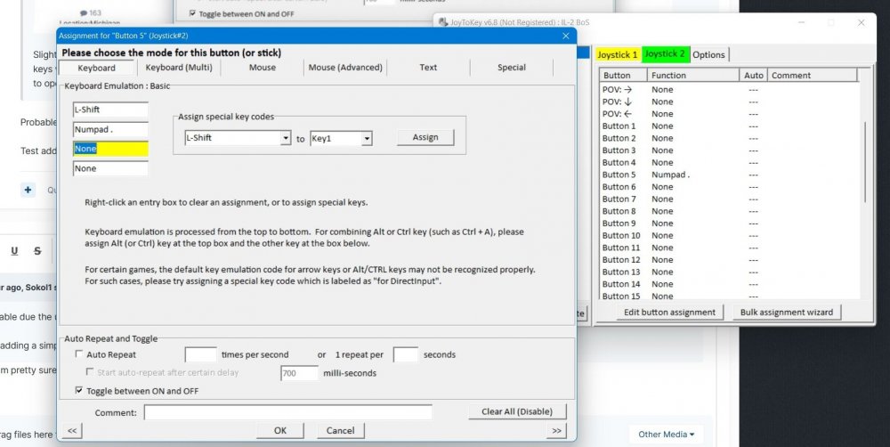Click the plus icon on forum post
Image resolution: width=890 pixels, height=447 pixels.
tap(28, 190)
